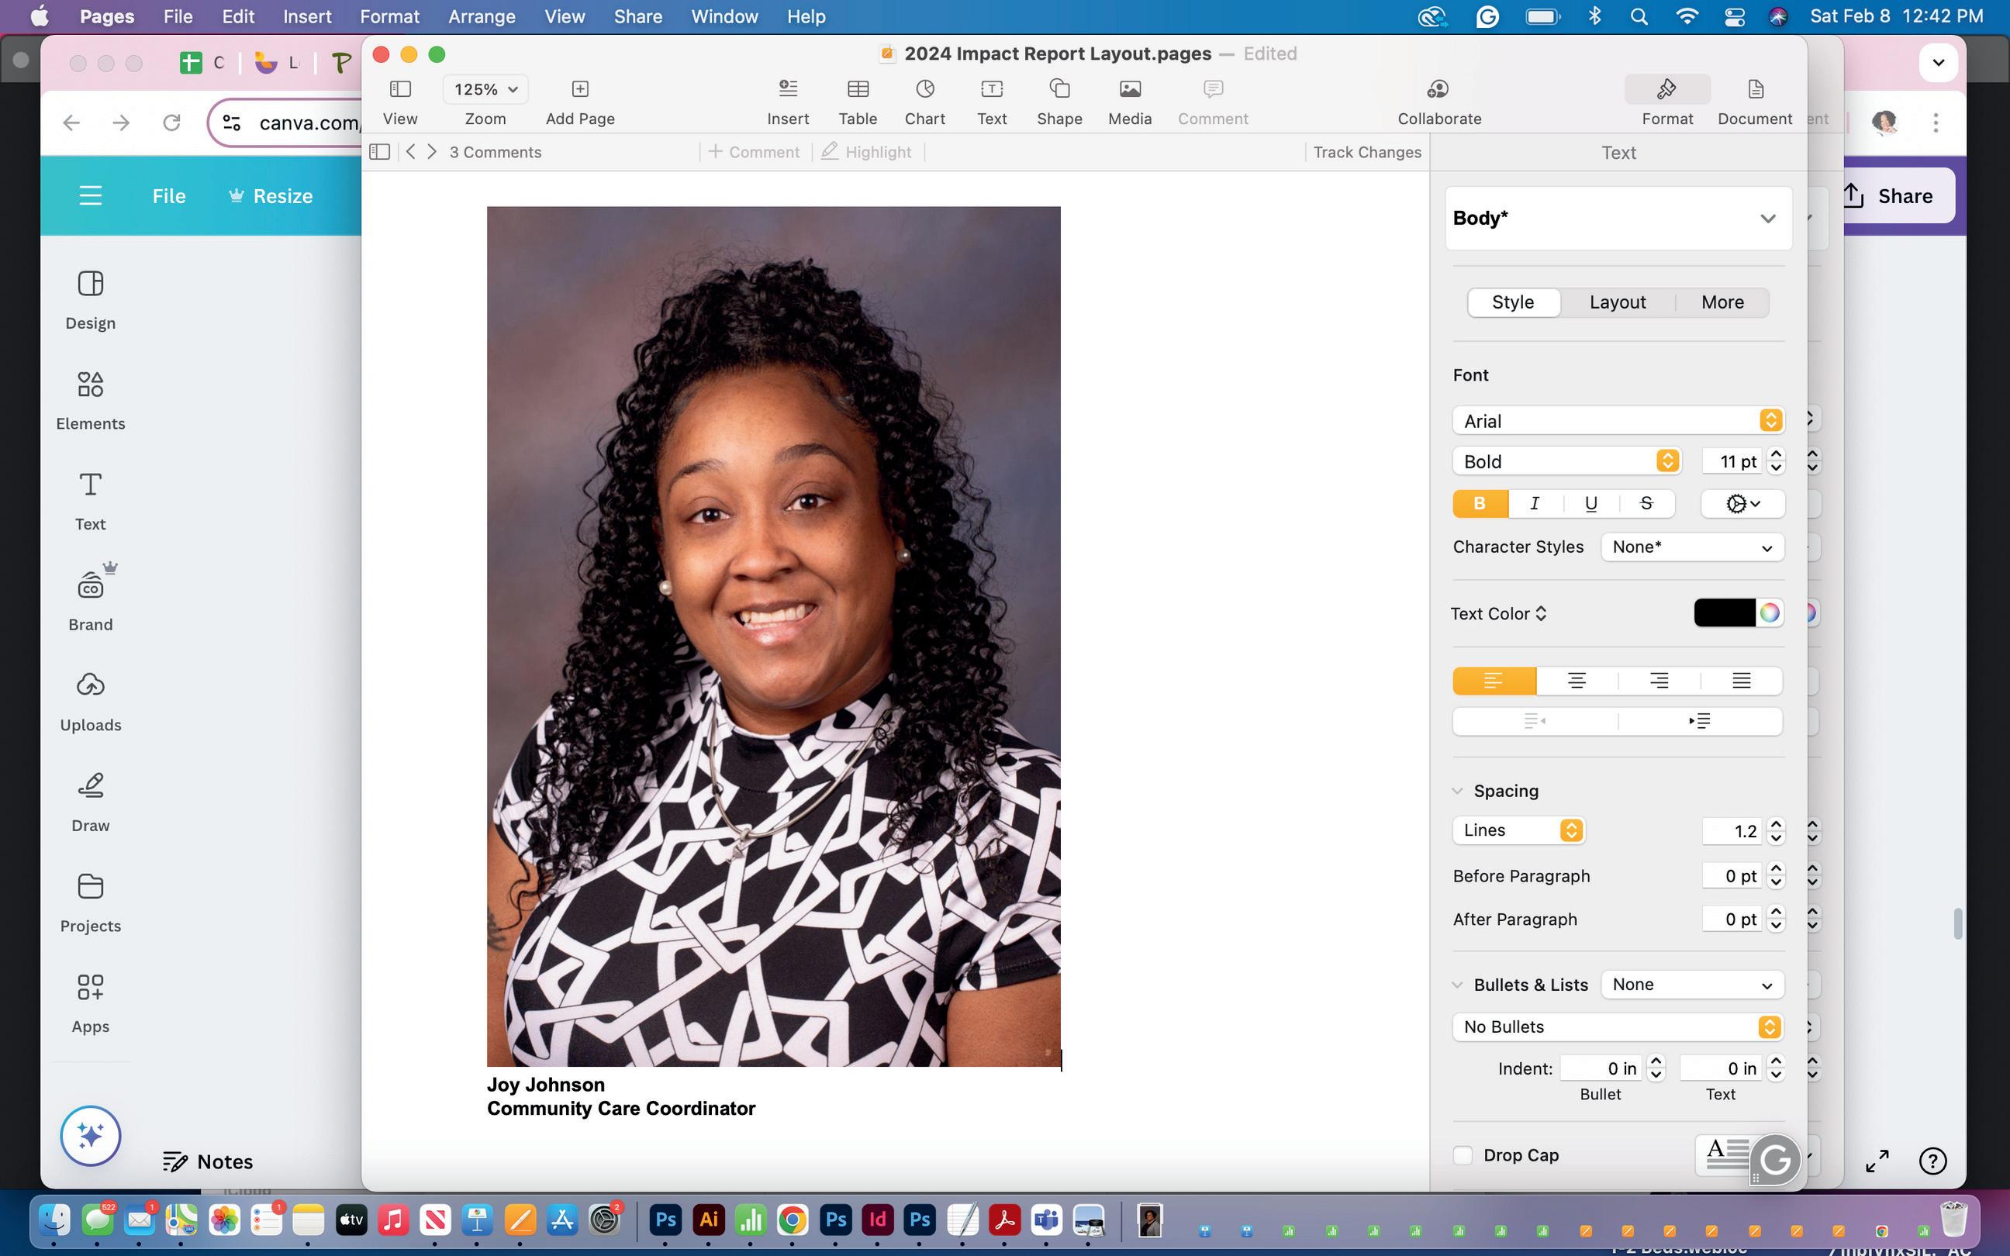Viewport: 2010px width, 1256px height.
Task: Toggle underline text formatting
Action: [x=1590, y=503]
